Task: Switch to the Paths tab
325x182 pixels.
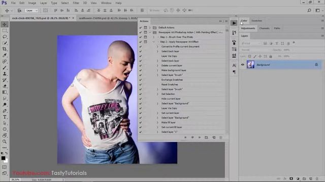Action: pos(277,28)
